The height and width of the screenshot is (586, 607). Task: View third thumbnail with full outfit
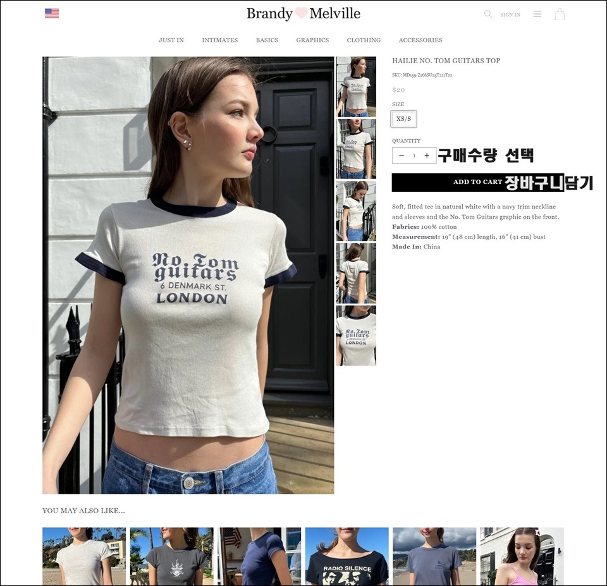pyautogui.click(x=356, y=211)
